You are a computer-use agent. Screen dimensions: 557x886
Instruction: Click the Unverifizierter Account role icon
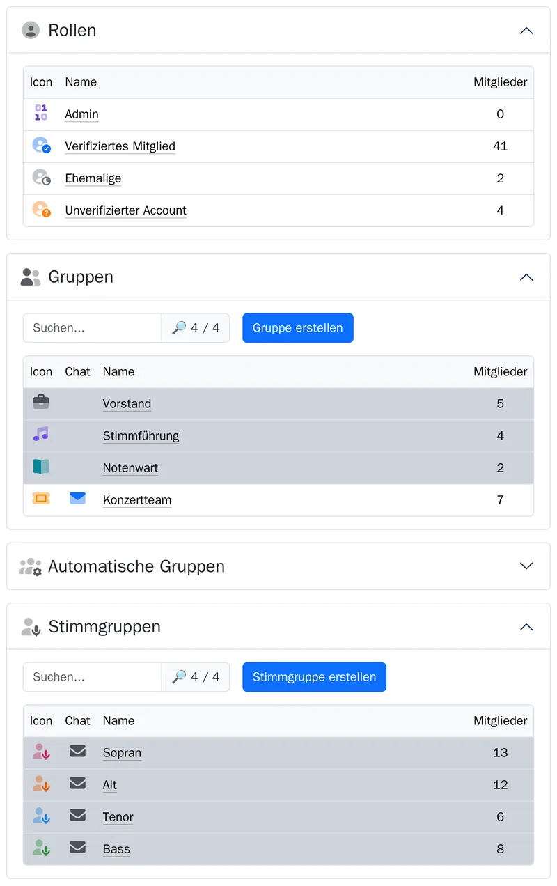pyautogui.click(x=41, y=209)
